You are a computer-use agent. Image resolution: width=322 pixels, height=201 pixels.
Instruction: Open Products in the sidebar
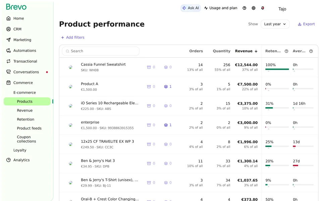point(27,101)
